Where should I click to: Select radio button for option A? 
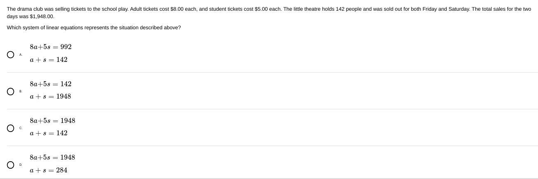click(x=11, y=54)
